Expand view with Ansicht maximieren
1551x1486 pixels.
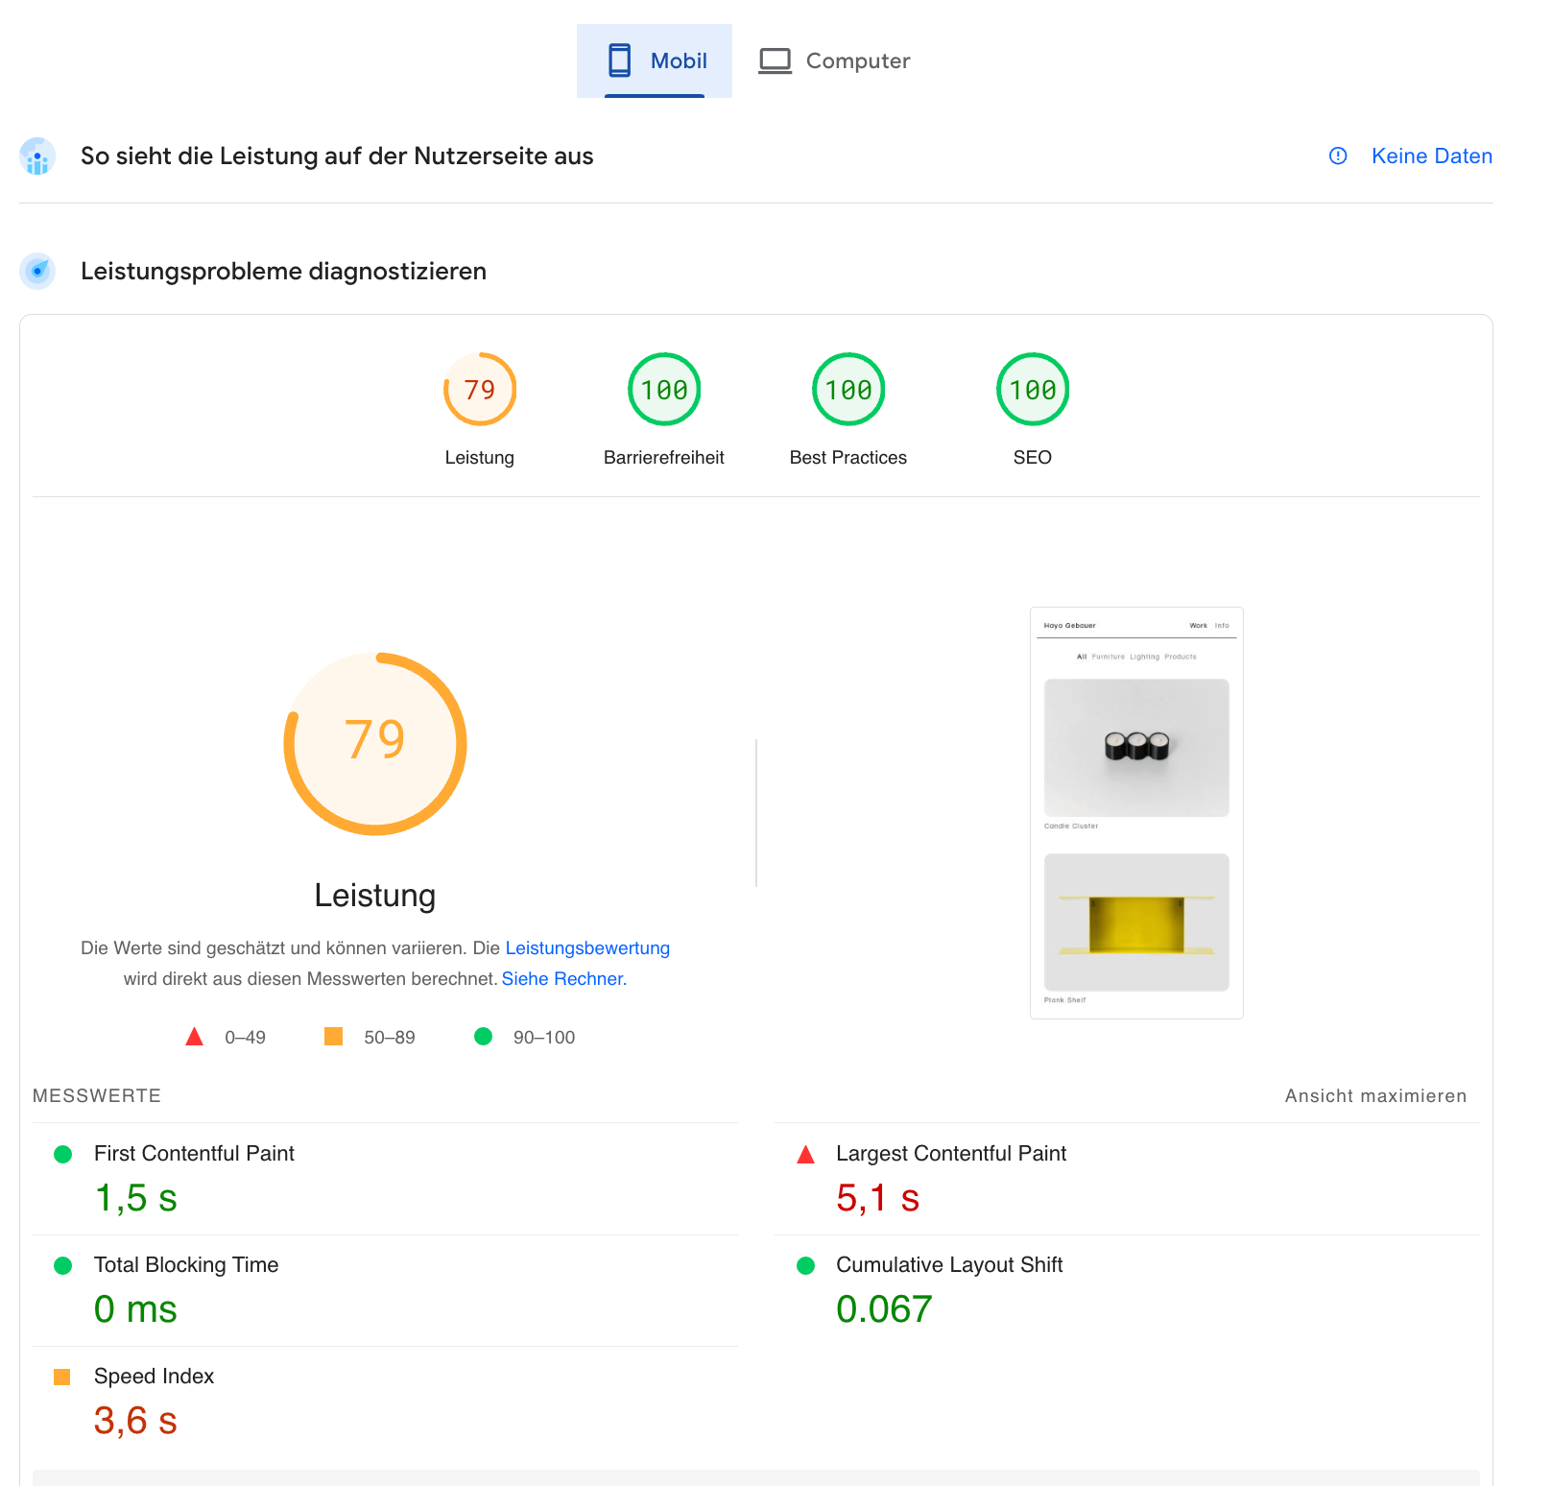click(1375, 1095)
